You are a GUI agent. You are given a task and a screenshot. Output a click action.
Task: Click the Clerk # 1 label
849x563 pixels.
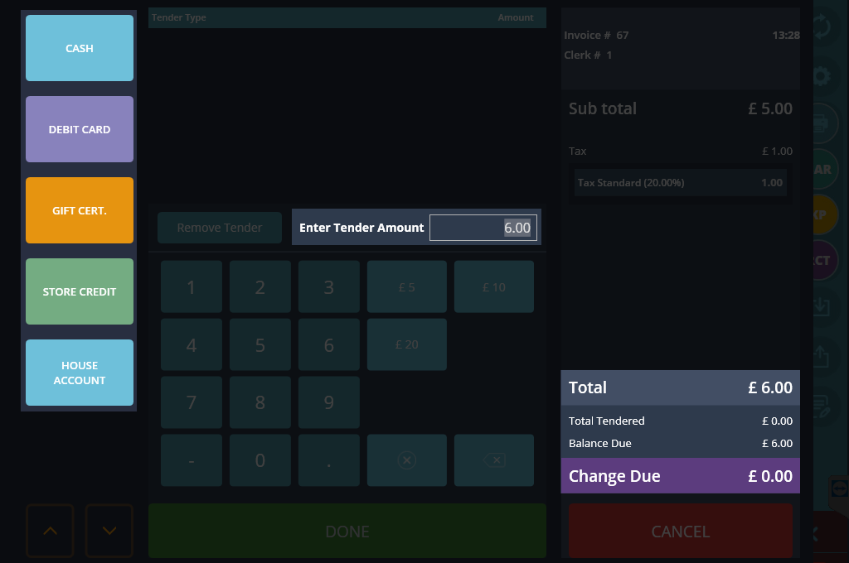[588, 55]
